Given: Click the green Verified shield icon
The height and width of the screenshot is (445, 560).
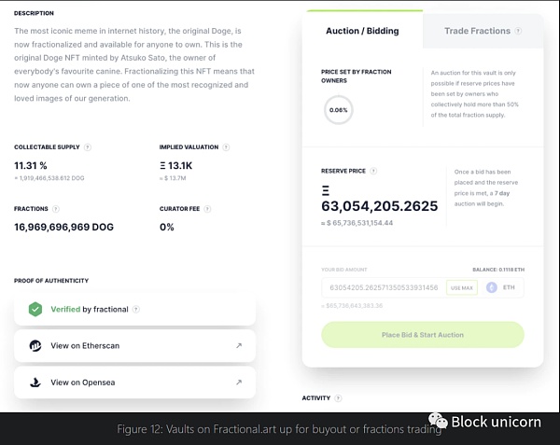Looking at the screenshot, I should click(35, 310).
